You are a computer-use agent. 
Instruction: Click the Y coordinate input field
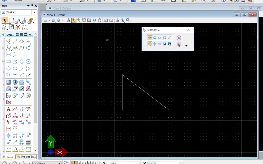(x=163, y=163)
